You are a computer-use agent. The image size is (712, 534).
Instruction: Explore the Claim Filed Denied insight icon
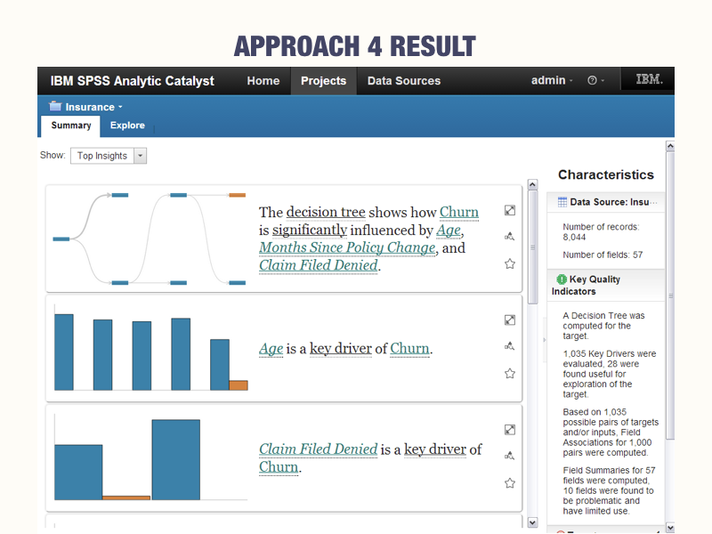[510, 456]
